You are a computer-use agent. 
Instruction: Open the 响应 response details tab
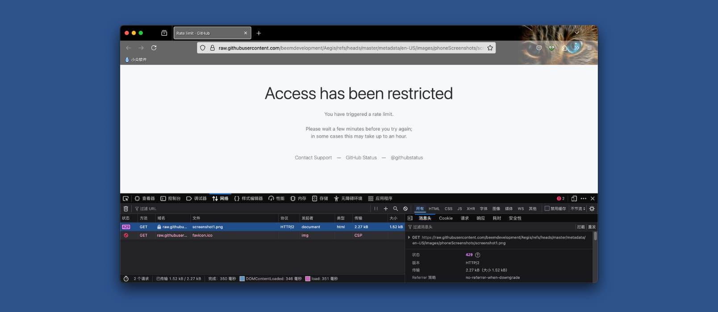[480, 218]
